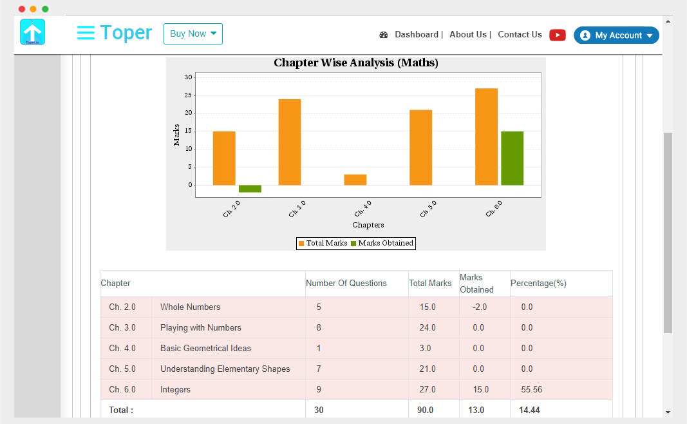The width and height of the screenshot is (687, 424).
Task: Click the My Account button
Action: pyautogui.click(x=616, y=35)
